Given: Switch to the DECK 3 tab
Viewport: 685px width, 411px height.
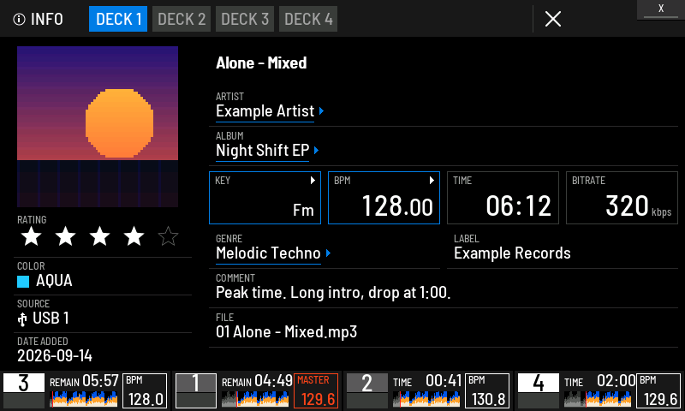Looking at the screenshot, I should pyautogui.click(x=245, y=19).
